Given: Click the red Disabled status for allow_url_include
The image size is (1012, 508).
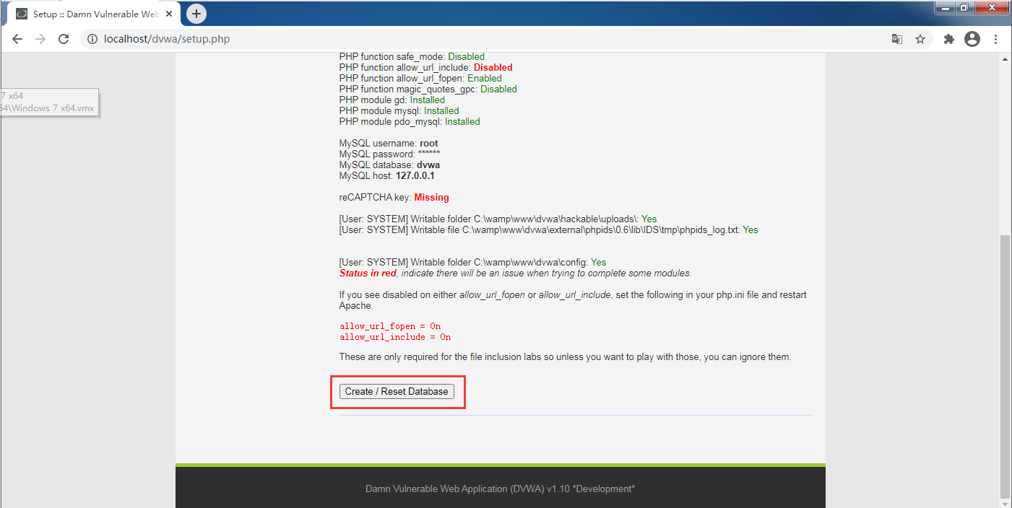Looking at the screenshot, I should pyautogui.click(x=493, y=67).
